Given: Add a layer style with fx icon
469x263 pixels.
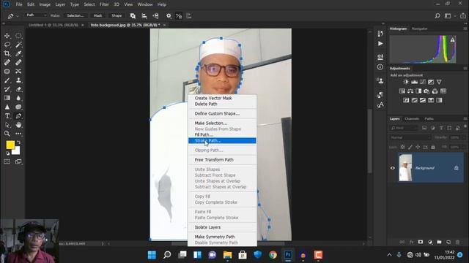Looking at the screenshot, I should click(411, 242).
